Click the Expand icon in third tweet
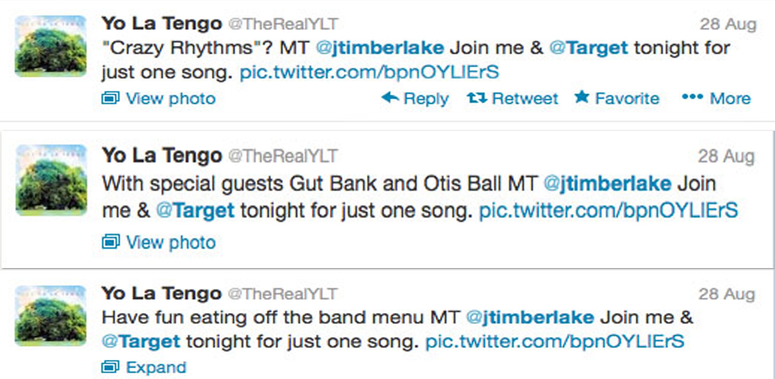Screen dimensions: 775x379 point(110,367)
